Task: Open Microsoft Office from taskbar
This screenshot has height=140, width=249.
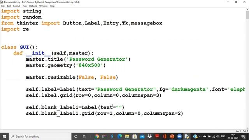Action: [x=165, y=136]
